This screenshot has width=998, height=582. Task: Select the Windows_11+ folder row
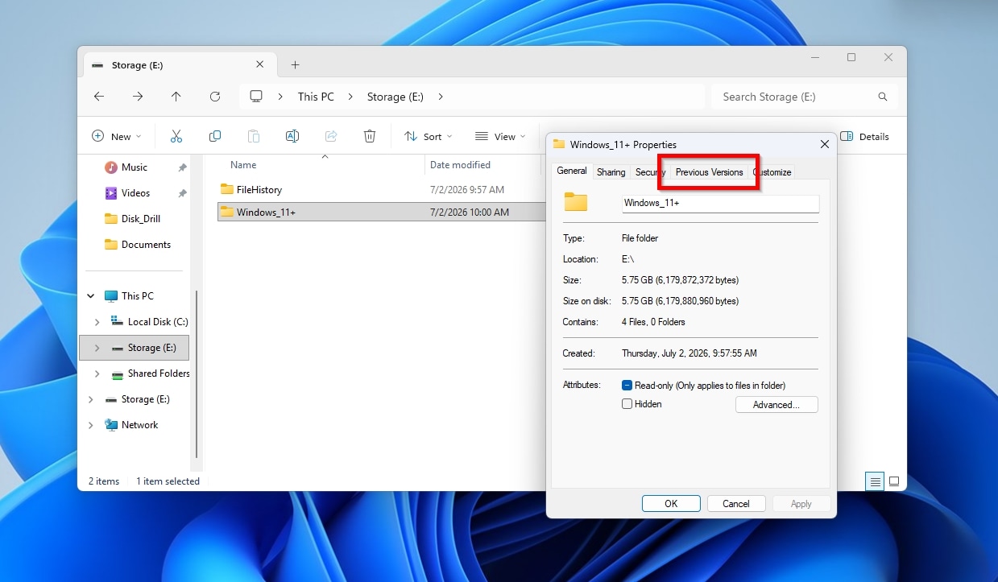click(x=382, y=213)
